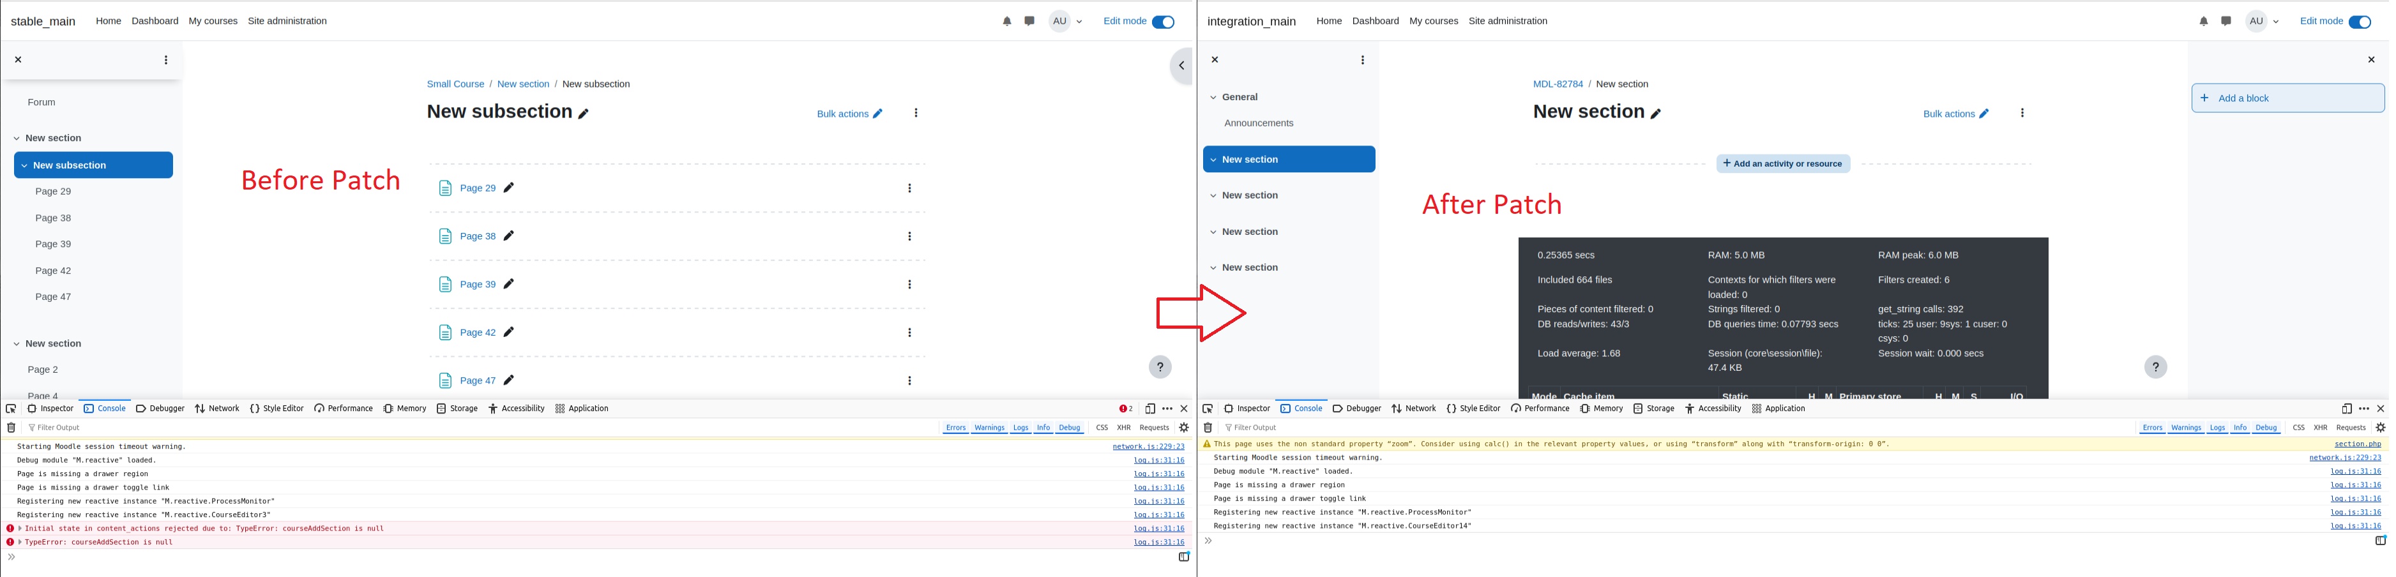Click Add a block button

(x=2287, y=98)
